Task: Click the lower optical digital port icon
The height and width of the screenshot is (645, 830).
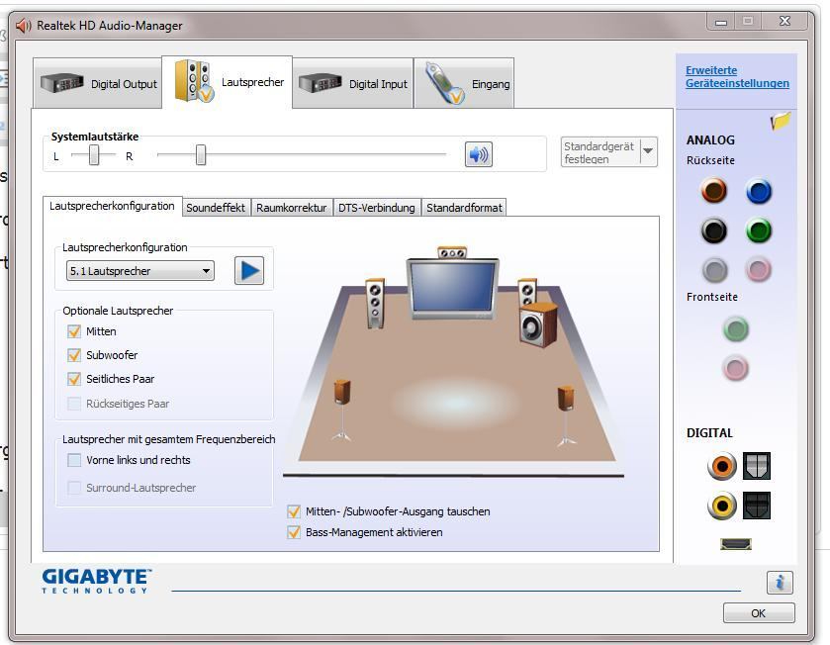Action: [757, 506]
